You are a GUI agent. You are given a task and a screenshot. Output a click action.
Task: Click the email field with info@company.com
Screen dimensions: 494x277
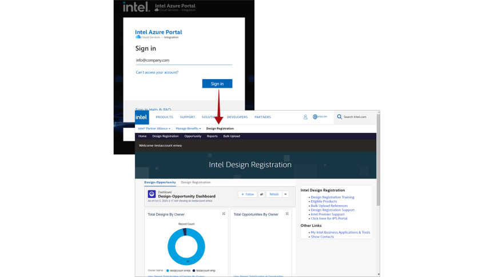(x=184, y=60)
